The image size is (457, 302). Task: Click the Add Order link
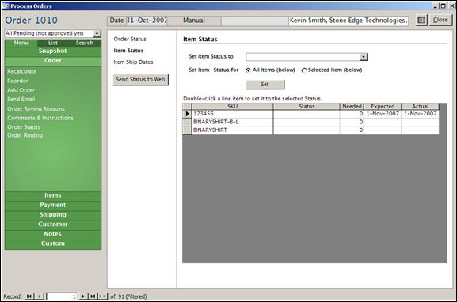(x=21, y=90)
